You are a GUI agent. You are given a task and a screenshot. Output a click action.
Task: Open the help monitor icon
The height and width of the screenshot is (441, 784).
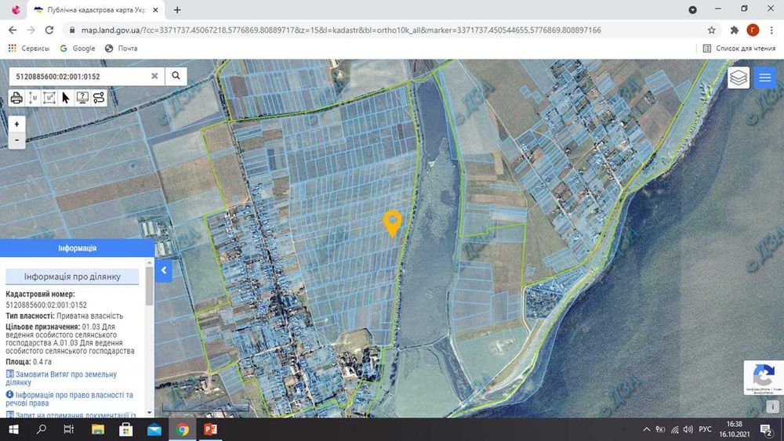pos(82,98)
